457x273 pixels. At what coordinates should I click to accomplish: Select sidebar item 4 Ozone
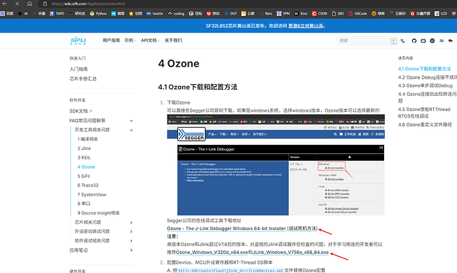pos(86,167)
